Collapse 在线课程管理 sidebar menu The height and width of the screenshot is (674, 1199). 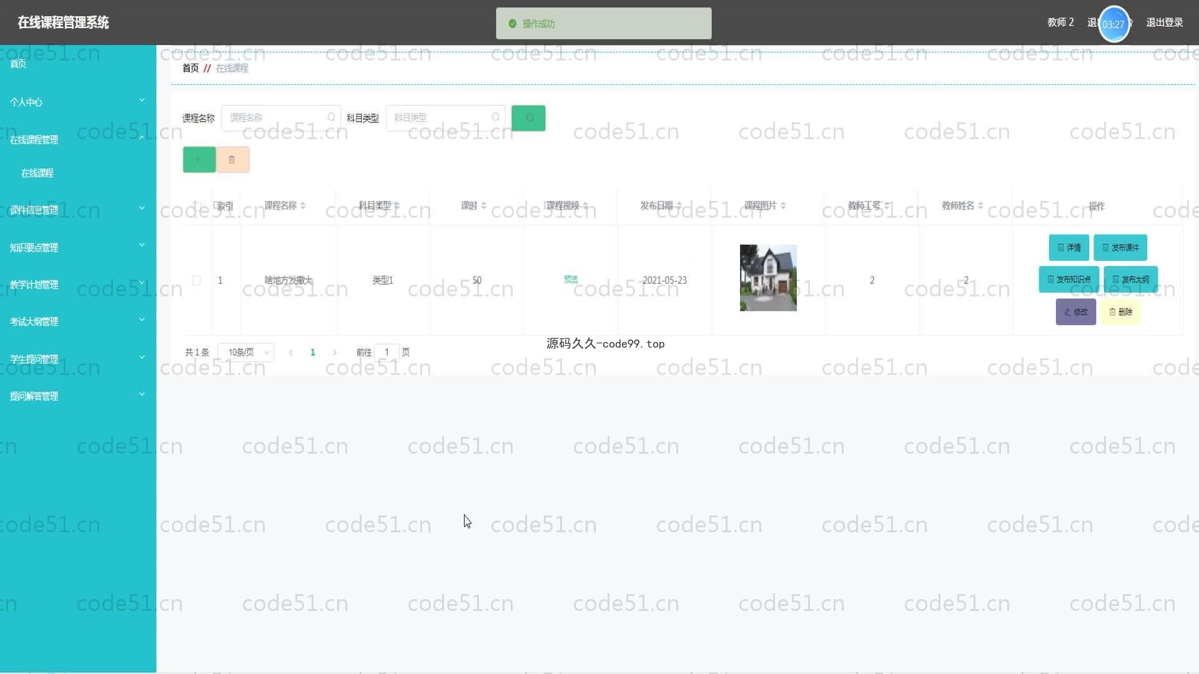click(x=78, y=139)
